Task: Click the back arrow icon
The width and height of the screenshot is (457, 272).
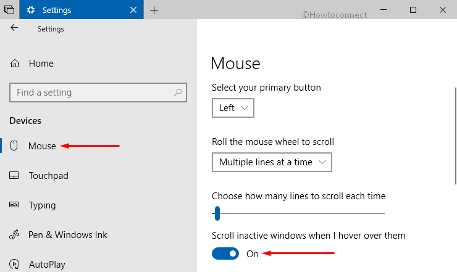Action: pos(14,28)
